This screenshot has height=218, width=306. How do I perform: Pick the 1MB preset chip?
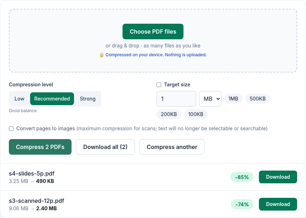point(233,99)
